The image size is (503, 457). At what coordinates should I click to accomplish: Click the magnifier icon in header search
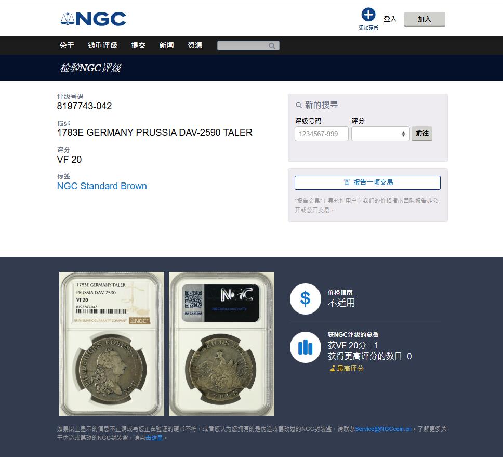(272, 46)
